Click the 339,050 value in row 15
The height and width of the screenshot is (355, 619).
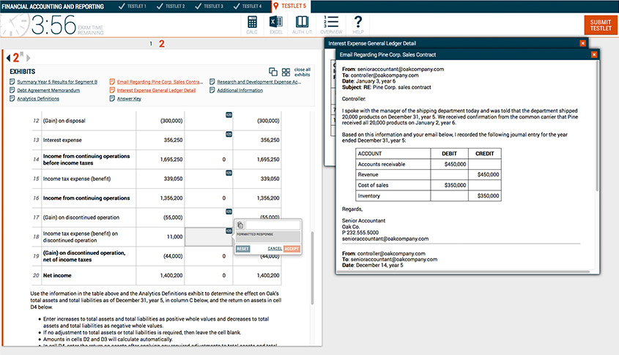click(x=173, y=179)
